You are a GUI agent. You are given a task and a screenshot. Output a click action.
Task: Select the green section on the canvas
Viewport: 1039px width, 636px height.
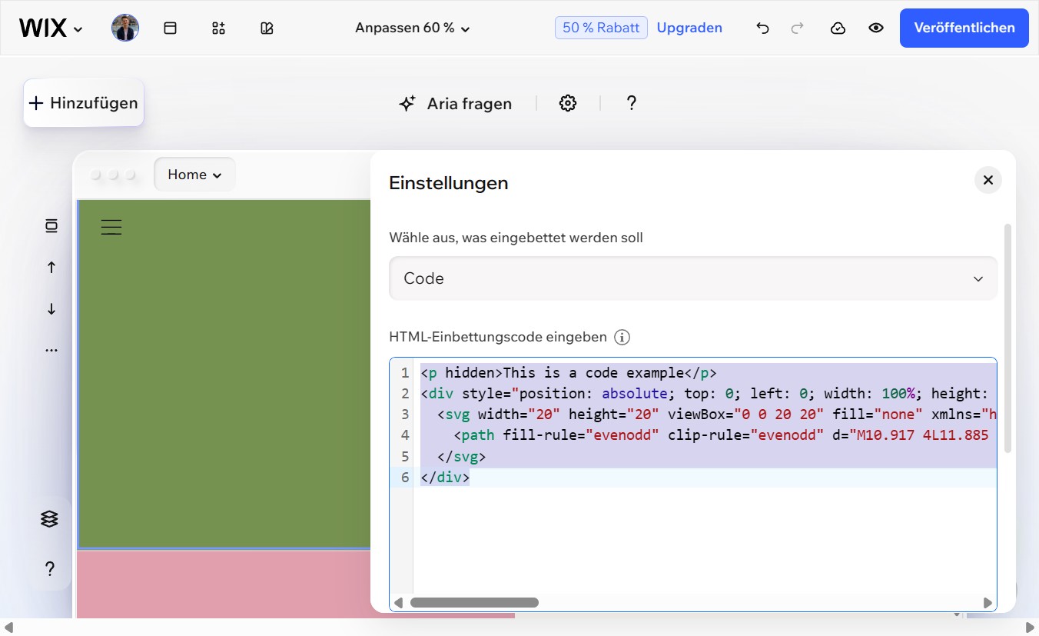[224, 375]
